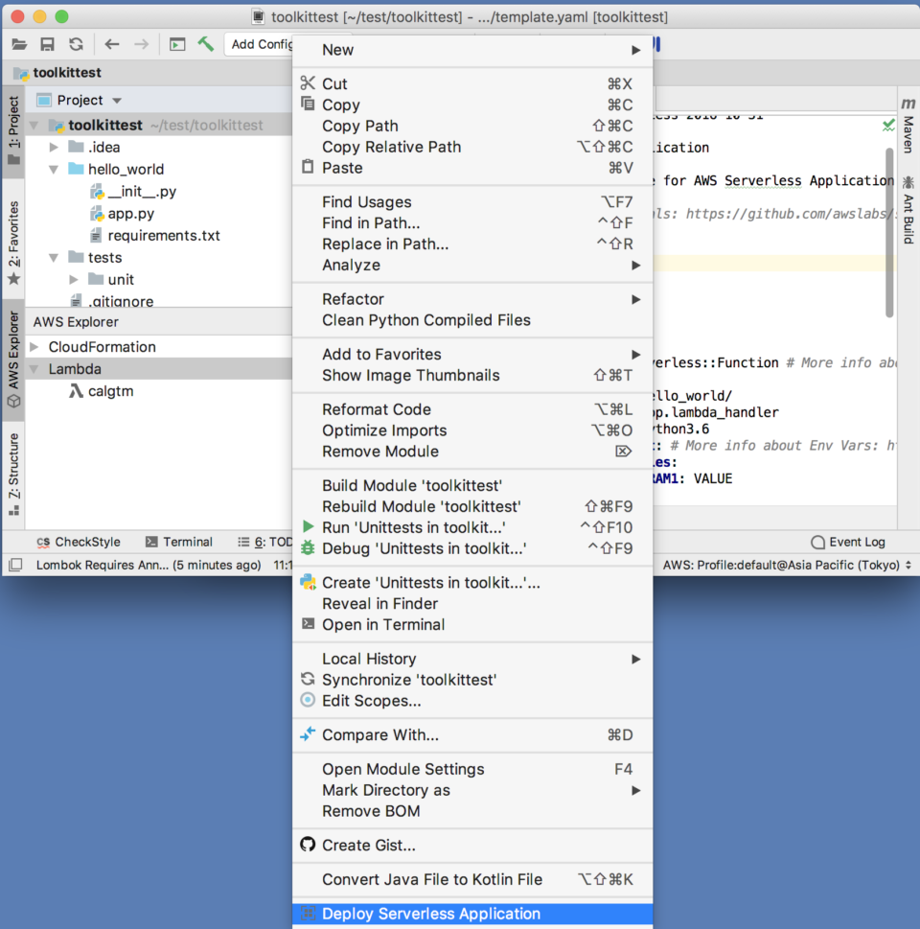The image size is (920, 929).
Task: Go forward with the right arrow icon
Action: (141, 44)
